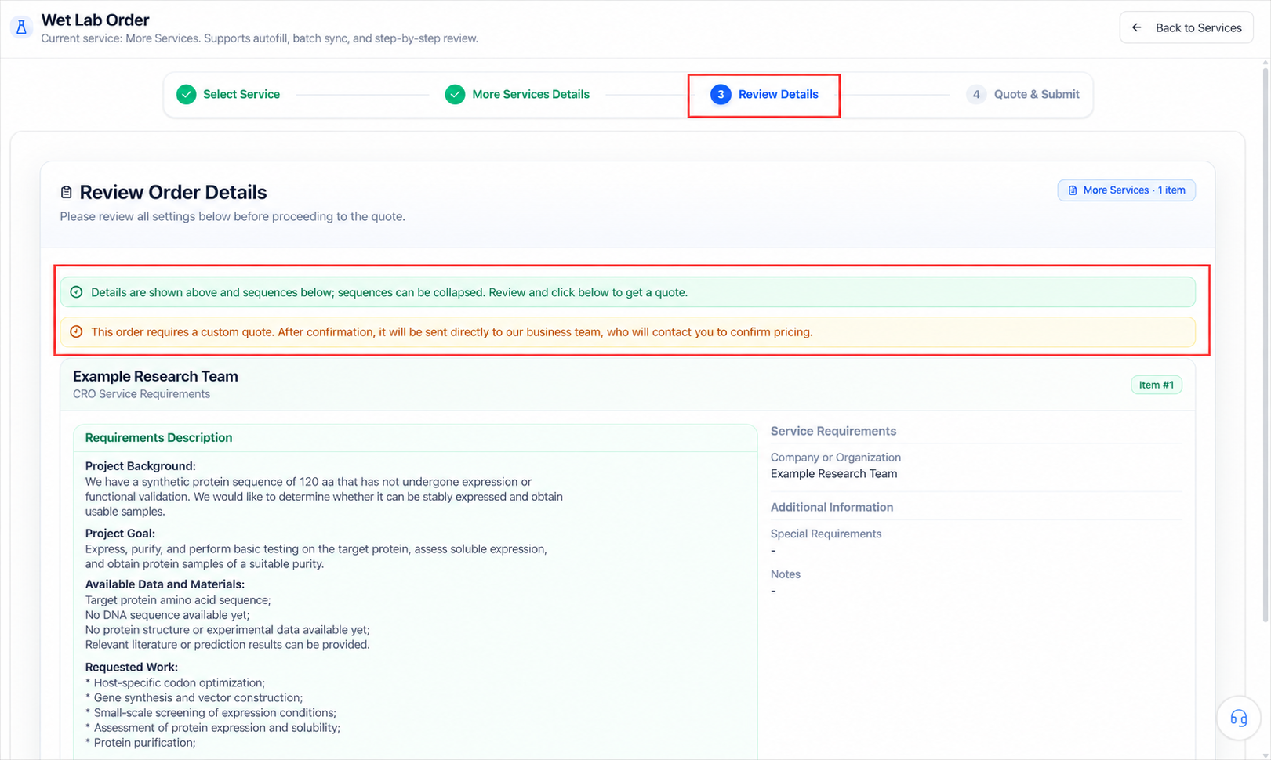Click the More Services · 1 item badge

[x=1126, y=190]
